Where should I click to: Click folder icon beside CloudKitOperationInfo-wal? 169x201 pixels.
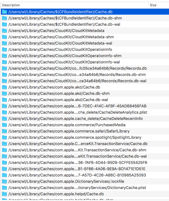click(x=4, y=62)
